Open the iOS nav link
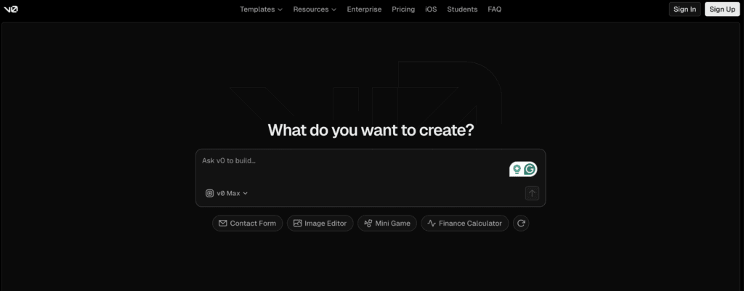 pos(431,9)
